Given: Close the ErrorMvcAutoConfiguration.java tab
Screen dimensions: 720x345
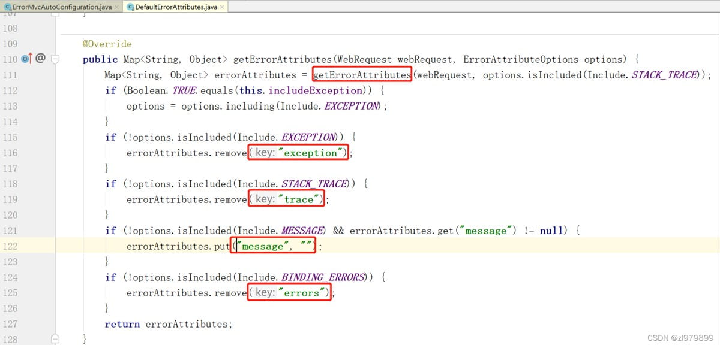Looking at the screenshot, I should tap(116, 7).
